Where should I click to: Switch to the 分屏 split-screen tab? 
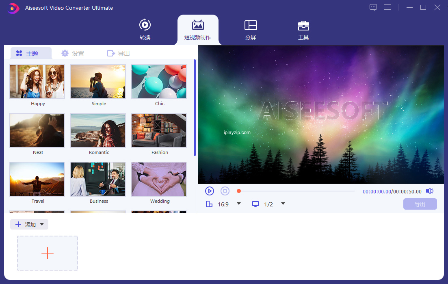[251, 29]
